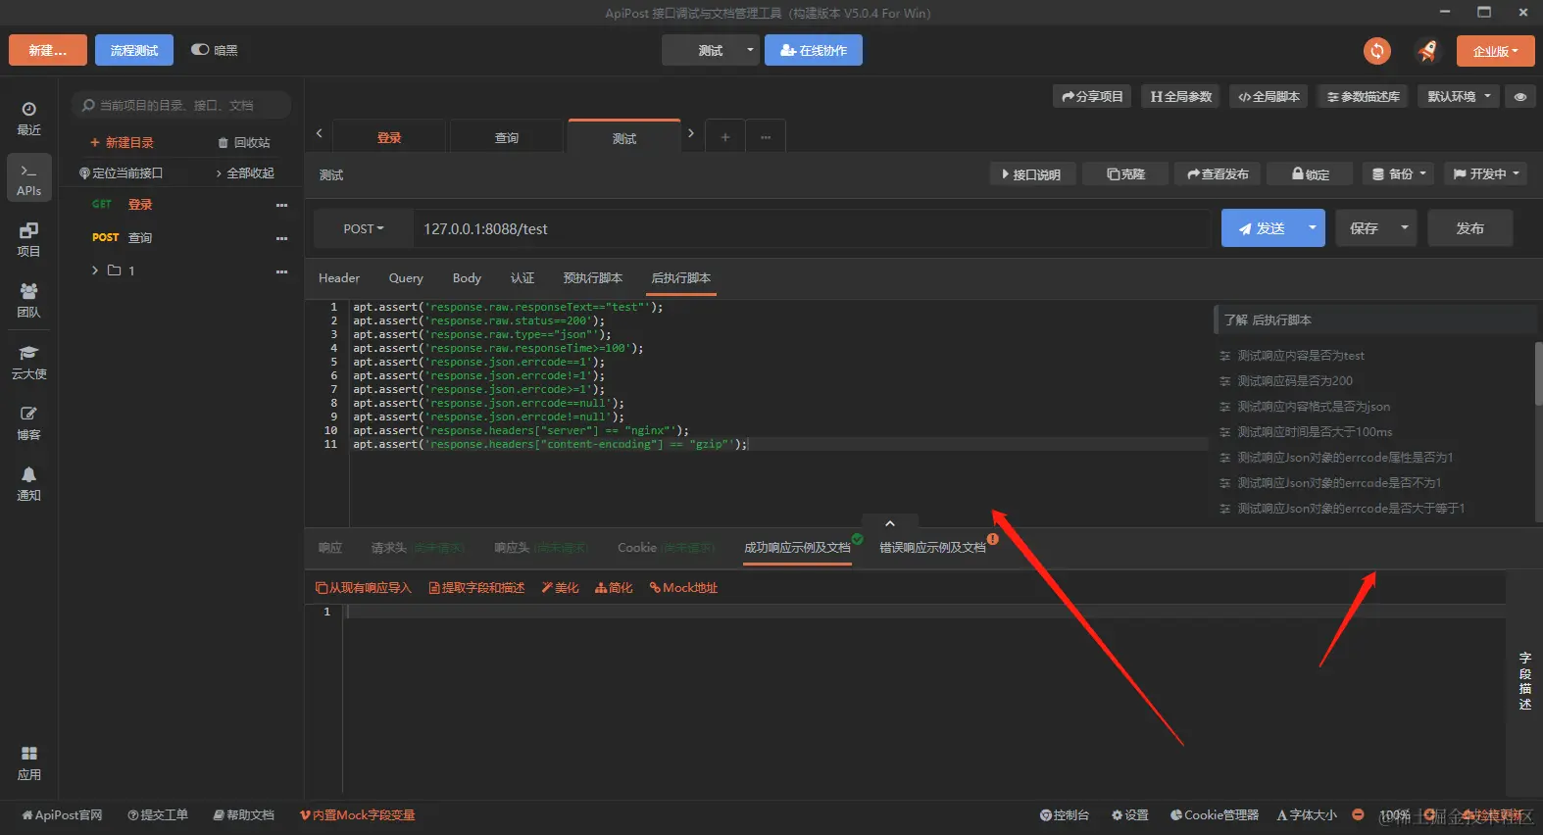
Task: Open the Body tab
Action: 467,278
